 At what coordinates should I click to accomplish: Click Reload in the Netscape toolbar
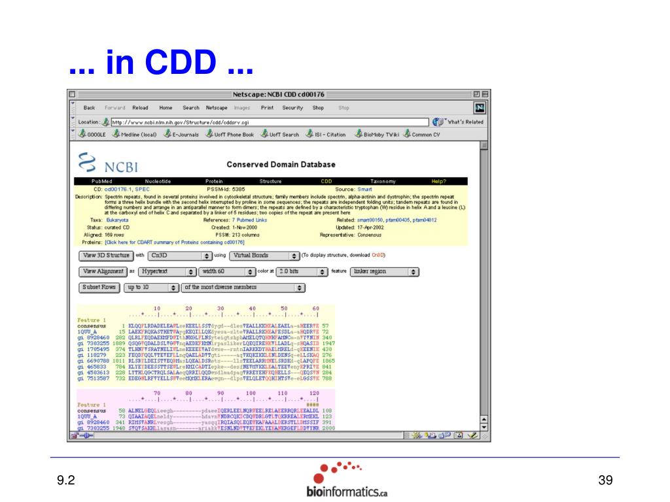click(140, 108)
